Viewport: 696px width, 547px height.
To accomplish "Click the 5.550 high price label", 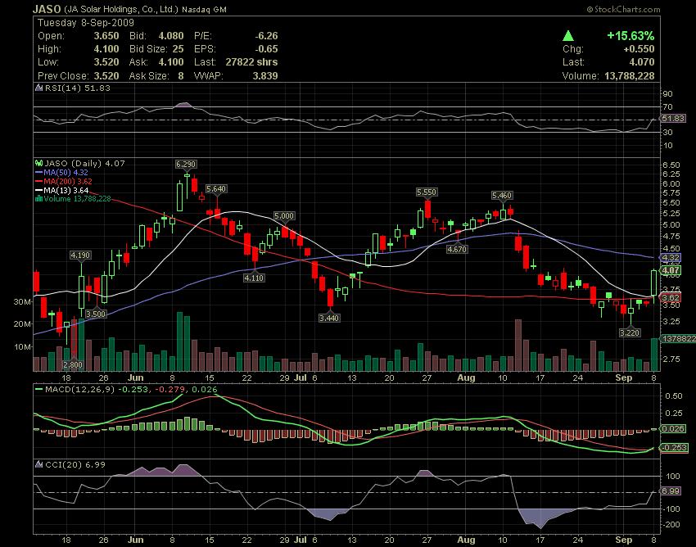I will (x=427, y=192).
